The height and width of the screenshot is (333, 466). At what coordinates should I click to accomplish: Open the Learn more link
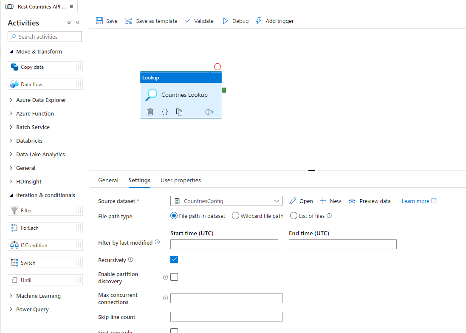[419, 201]
